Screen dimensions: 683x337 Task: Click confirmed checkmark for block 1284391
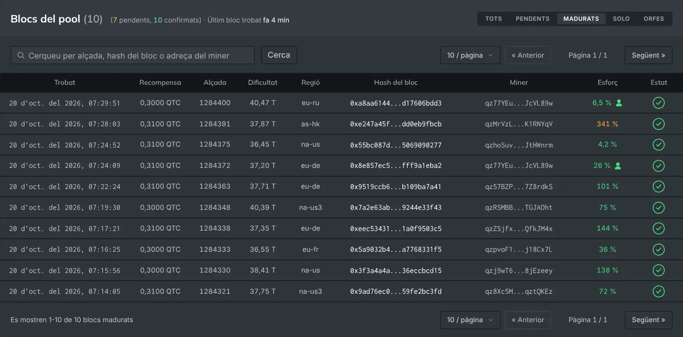pyautogui.click(x=659, y=124)
